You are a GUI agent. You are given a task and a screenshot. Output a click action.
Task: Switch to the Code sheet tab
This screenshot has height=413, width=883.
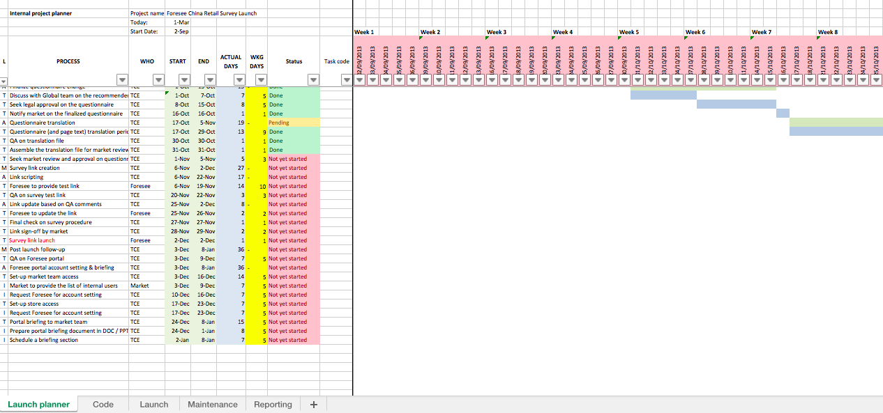tap(103, 404)
